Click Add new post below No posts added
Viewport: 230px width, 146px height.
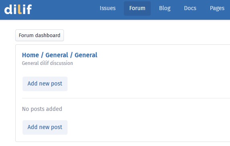(x=45, y=127)
